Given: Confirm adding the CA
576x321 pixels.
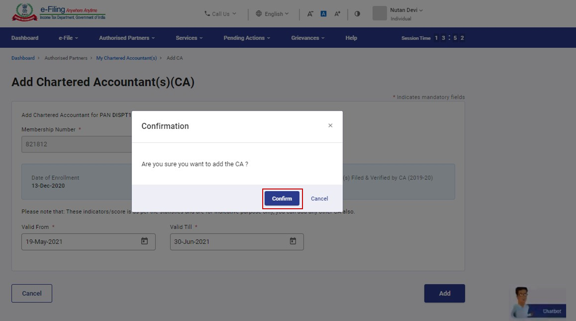Looking at the screenshot, I should tap(282, 198).
